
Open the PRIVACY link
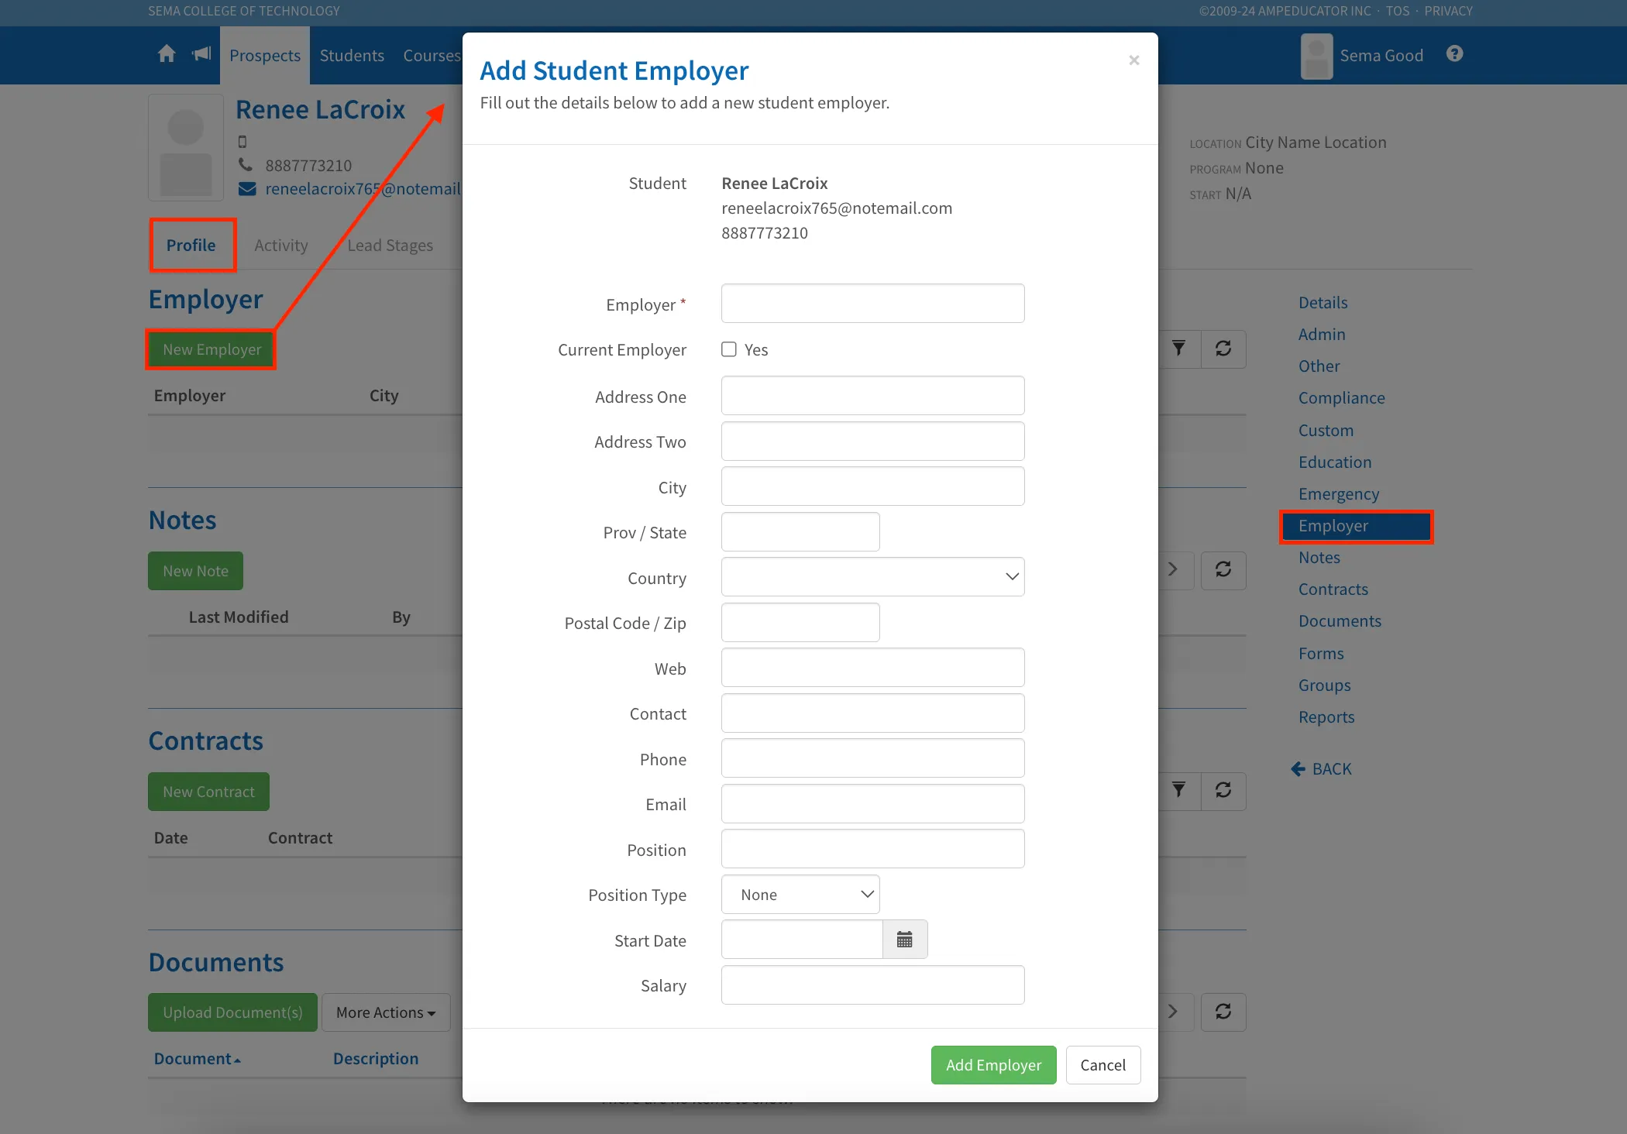pos(1448,11)
